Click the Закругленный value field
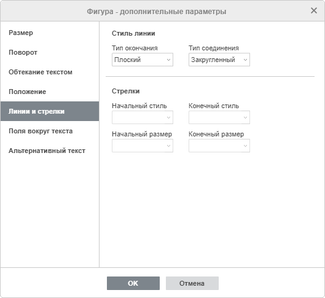The height and width of the screenshot is (298, 325). tap(215, 60)
